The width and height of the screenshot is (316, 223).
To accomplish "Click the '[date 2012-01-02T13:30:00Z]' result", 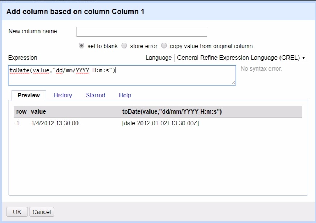I will pyautogui.click(x=160, y=123).
